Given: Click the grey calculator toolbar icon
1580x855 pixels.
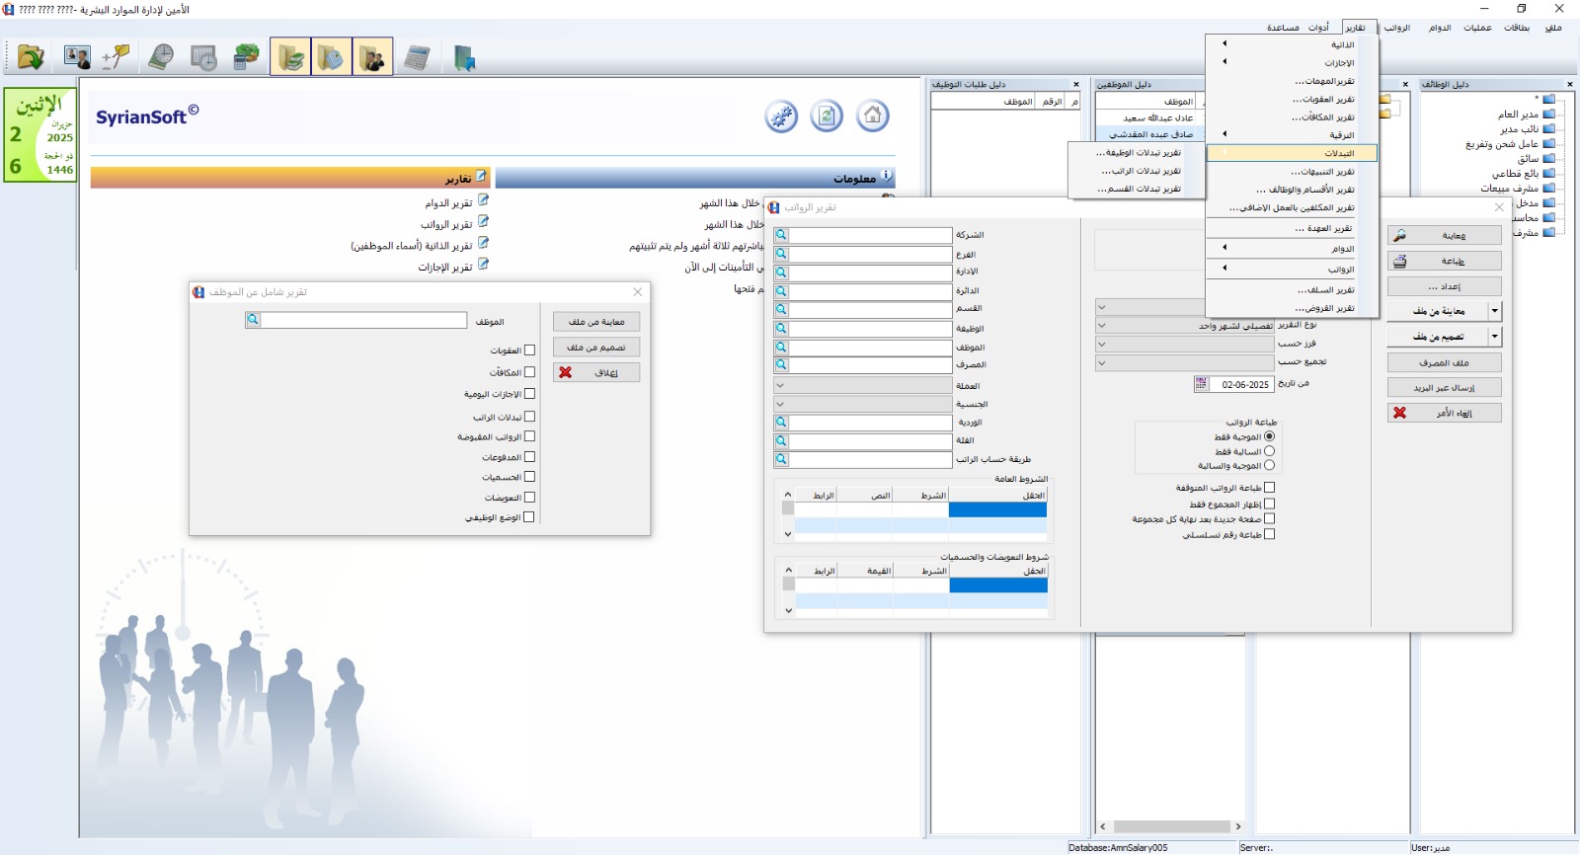Looking at the screenshot, I should click(x=417, y=57).
